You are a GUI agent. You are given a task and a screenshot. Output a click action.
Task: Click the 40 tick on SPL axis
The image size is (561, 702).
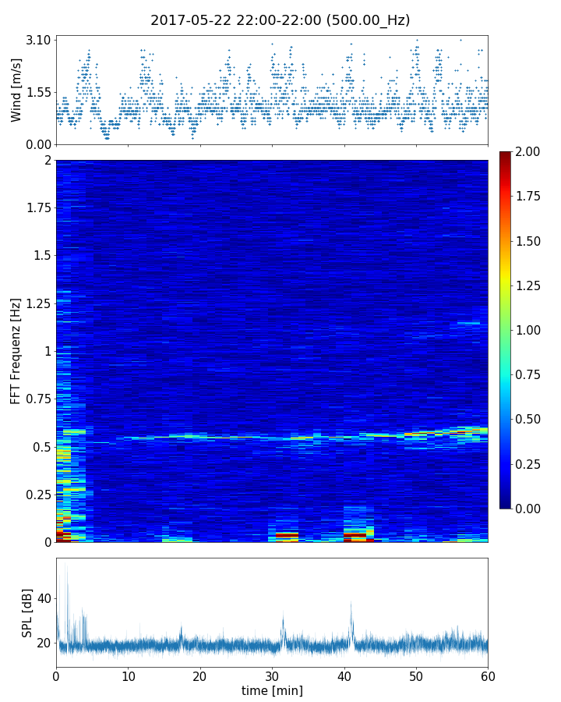point(44,598)
